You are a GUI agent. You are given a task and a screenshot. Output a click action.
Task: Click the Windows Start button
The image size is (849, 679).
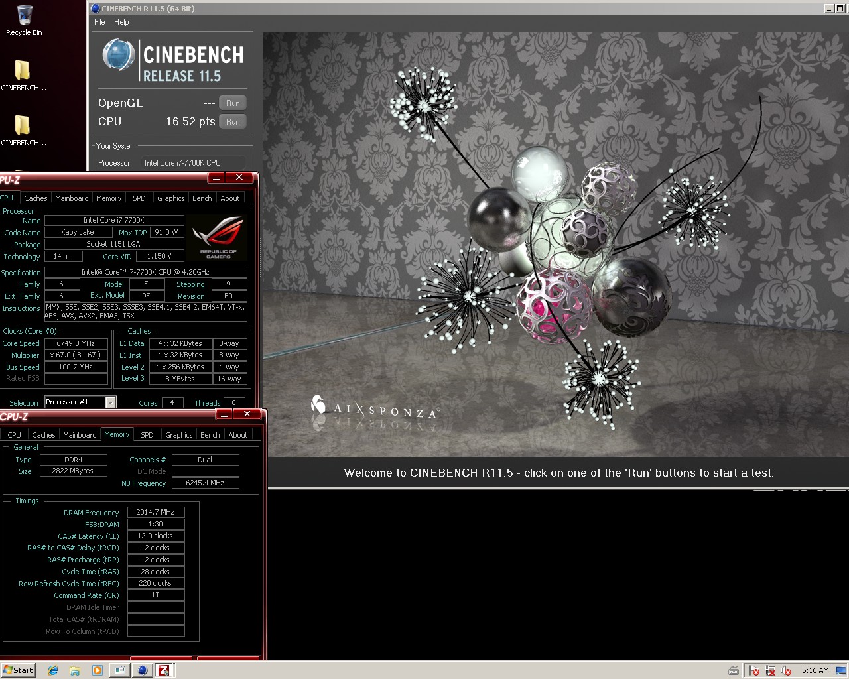(18, 670)
